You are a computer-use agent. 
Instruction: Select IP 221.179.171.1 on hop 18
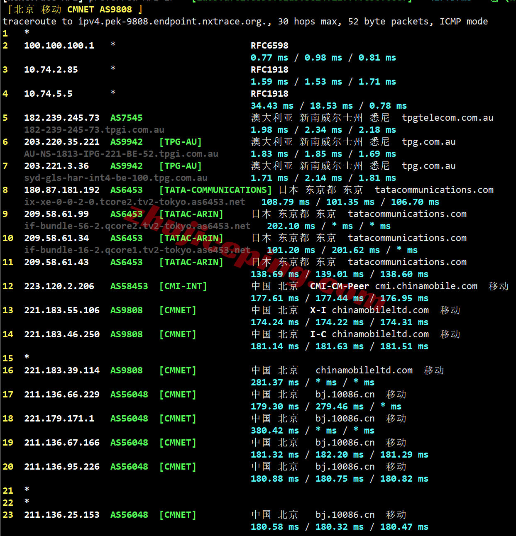click(x=59, y=419)
